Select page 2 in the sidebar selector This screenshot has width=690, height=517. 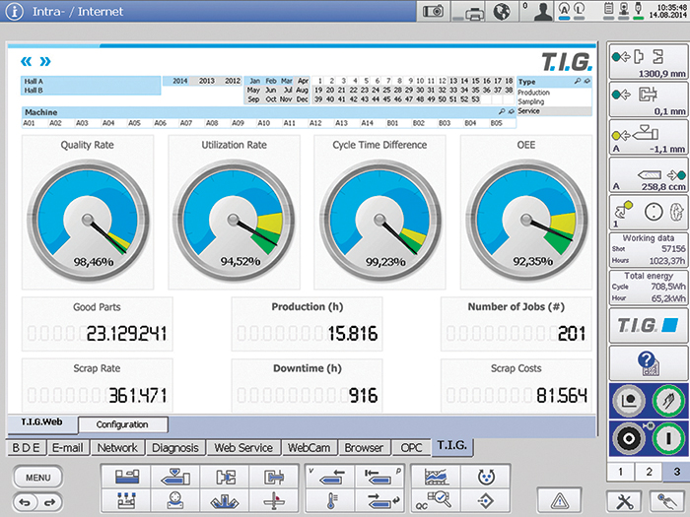coord(646,473)
